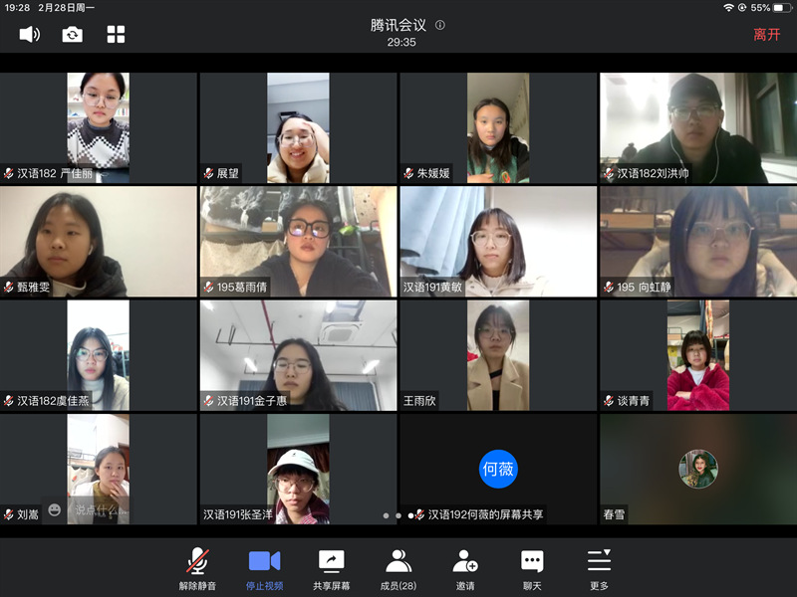This screenshot has width=797, height=597.
Task: Select the 谈青青 video tile
Action: click(x=698, y=355)
